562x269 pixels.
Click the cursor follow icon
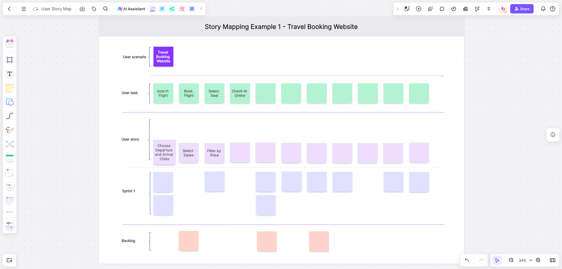477,9
